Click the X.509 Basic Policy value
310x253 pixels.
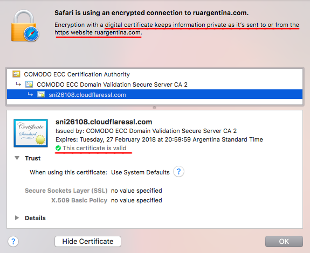tap(136, 200)
